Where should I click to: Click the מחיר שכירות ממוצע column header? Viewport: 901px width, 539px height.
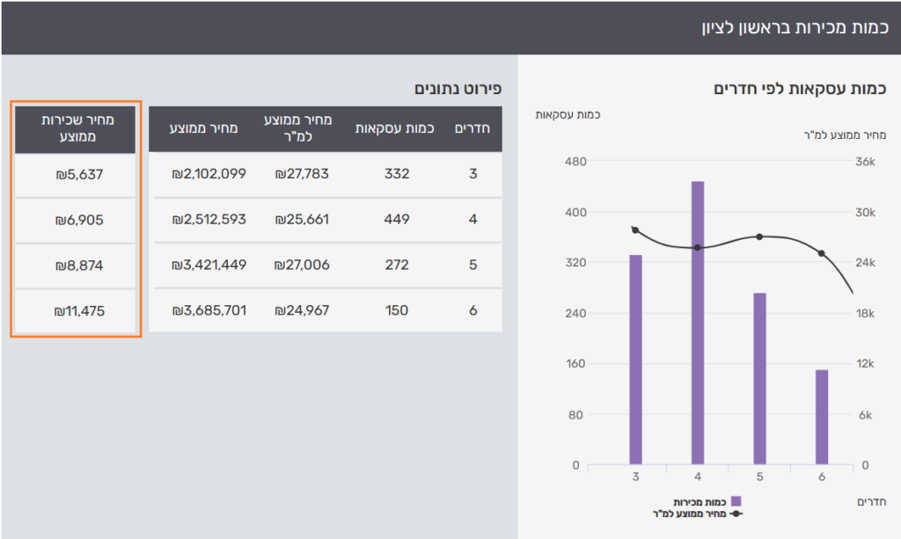pos(77,129)
